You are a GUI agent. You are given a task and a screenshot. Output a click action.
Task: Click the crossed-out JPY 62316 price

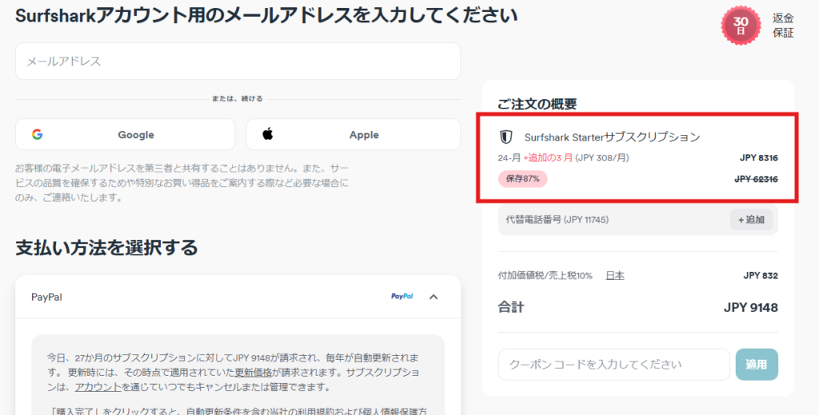(756, 179)
